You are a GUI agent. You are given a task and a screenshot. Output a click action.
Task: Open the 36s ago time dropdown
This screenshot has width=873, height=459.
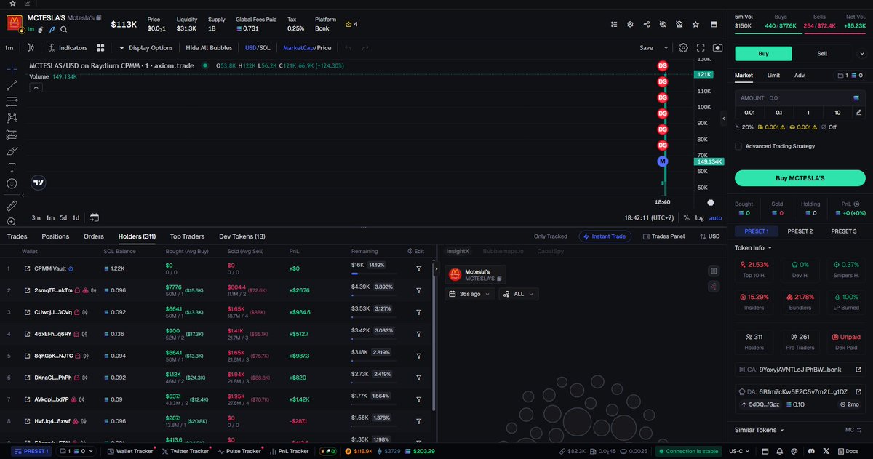point(471,294)
